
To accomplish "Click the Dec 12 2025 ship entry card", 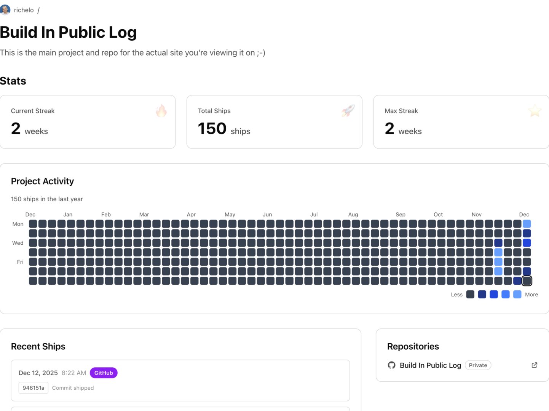I will pos(180,380).
